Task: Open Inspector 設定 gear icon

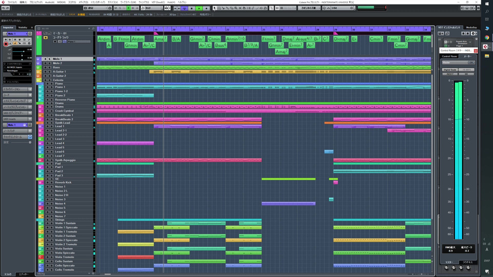Action: point(30,143)
